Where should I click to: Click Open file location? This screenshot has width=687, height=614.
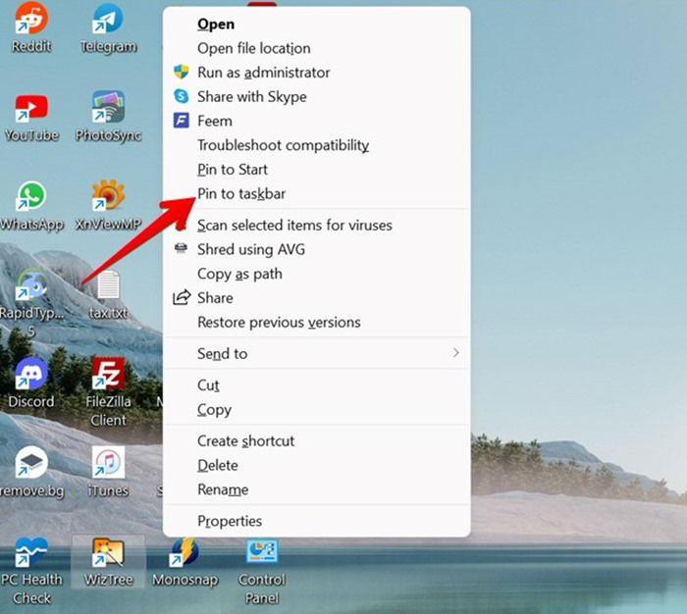point(316,48)
